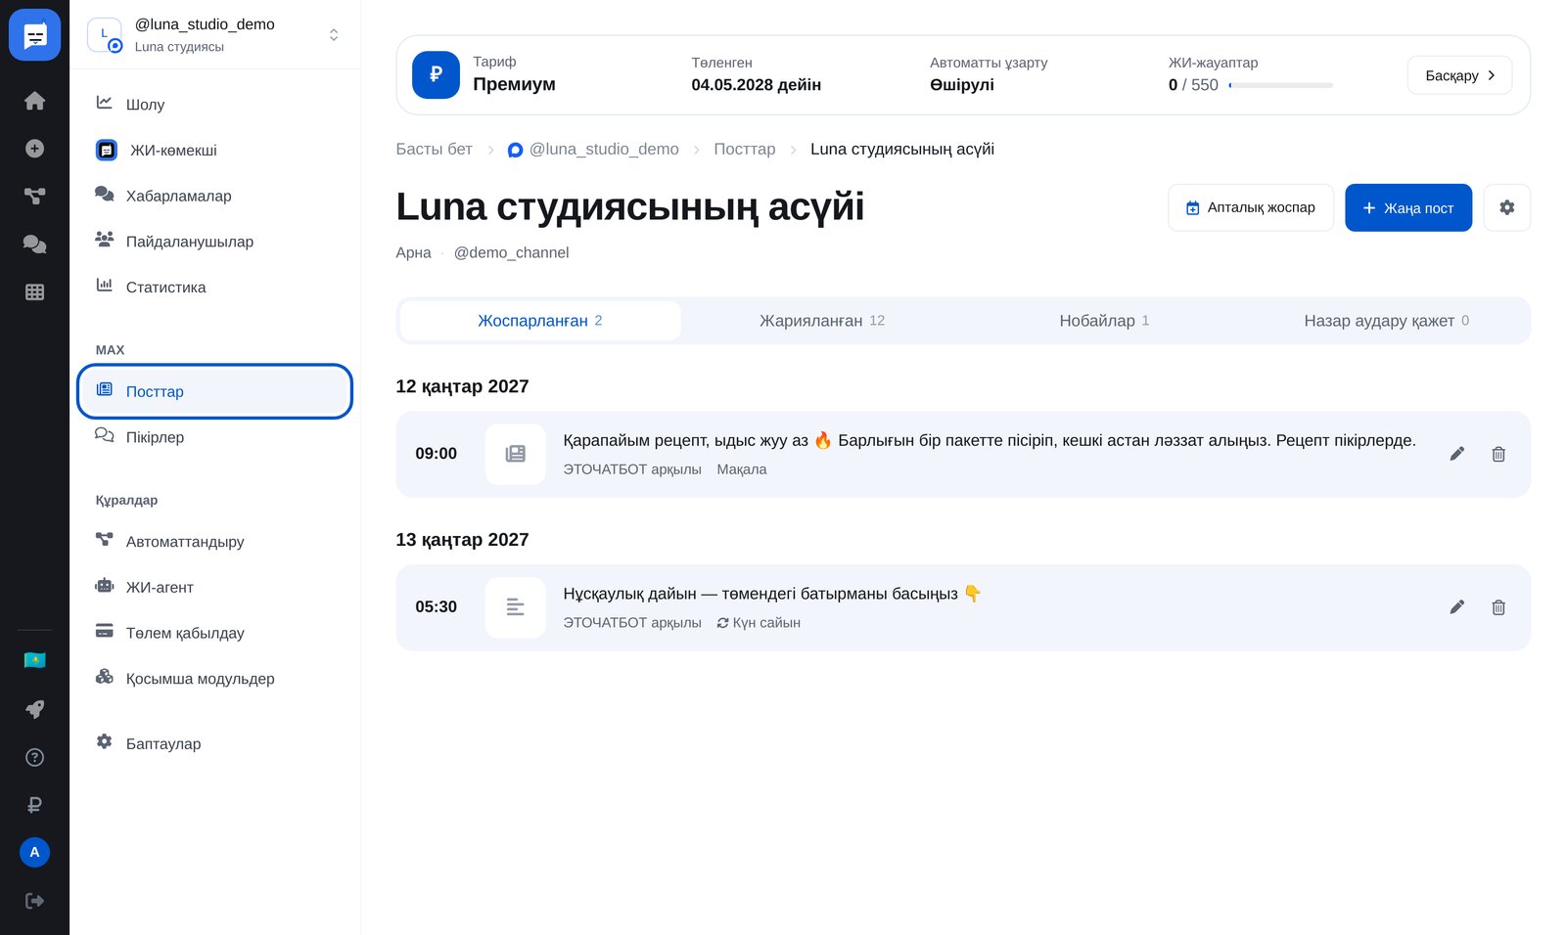Open Төлем қабылдау in the sidebar
This screenshot has height=935, width=1566.
[215, 633]
